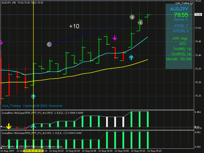The height and width of the screenshot is (153, 204).
Task: Click the AUDJPY.,M5 chart title with OHLC values
Action: pos(22,3)
